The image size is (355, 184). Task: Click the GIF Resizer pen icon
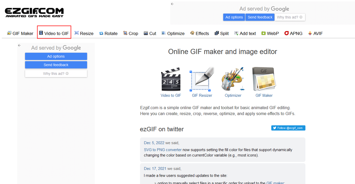[202, 79]
